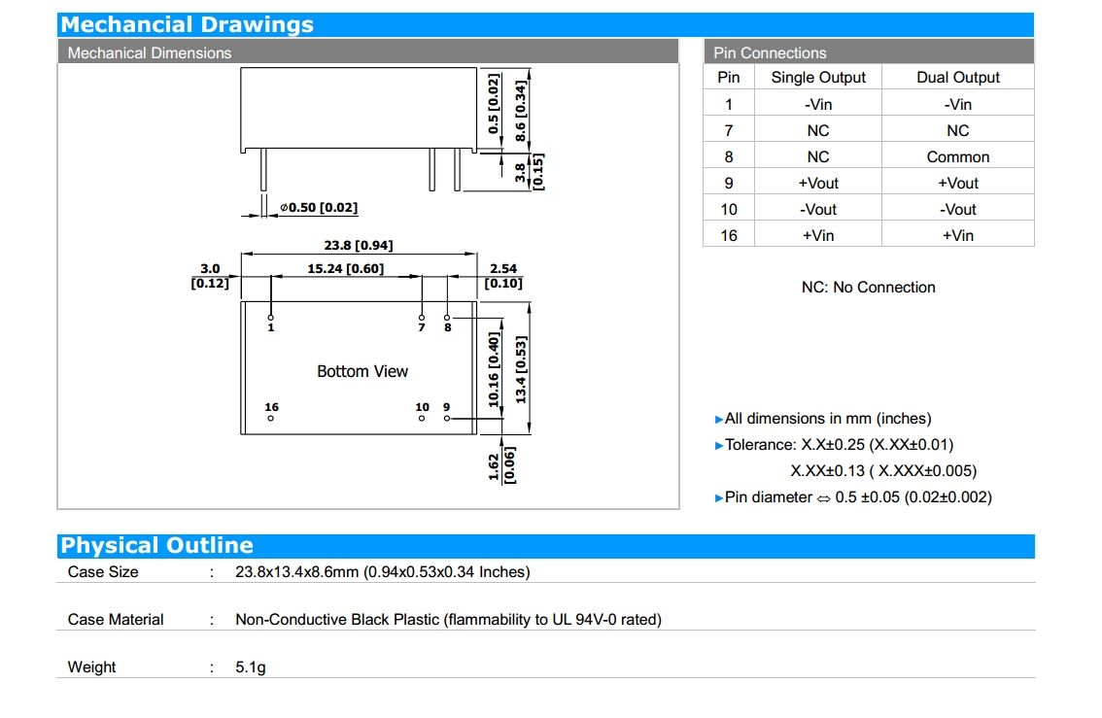Click the Physical Outline section header
This screenshot has height=718, width=1102.
tap(156, 546)
